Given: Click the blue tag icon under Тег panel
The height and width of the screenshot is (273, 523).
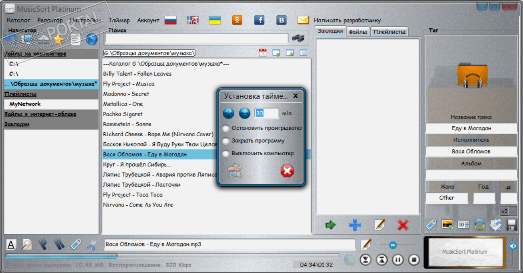Looking at the screenshot, I should [x=431, y=225].
